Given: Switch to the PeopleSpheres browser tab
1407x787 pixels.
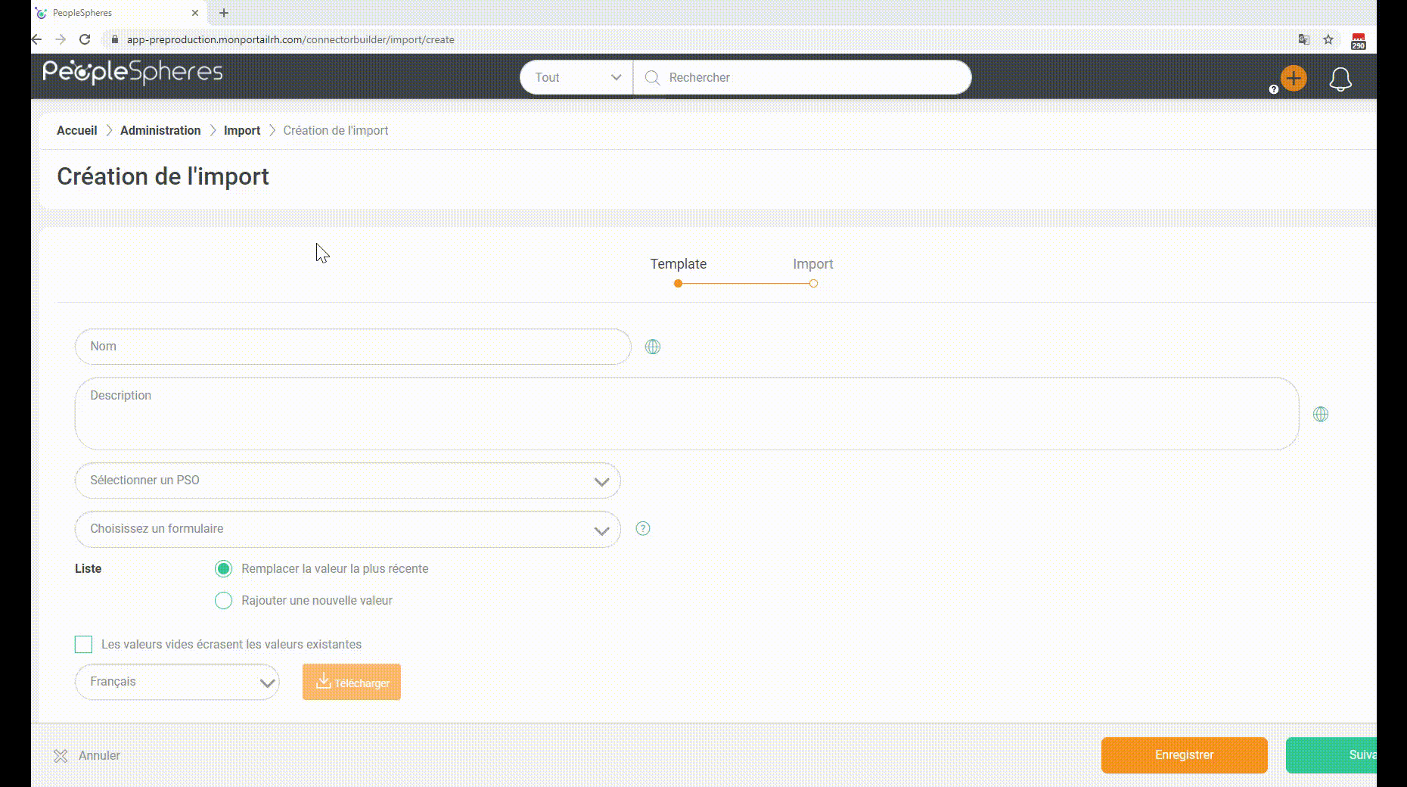Looking at the screenshot, I should [x=119, y=13].
